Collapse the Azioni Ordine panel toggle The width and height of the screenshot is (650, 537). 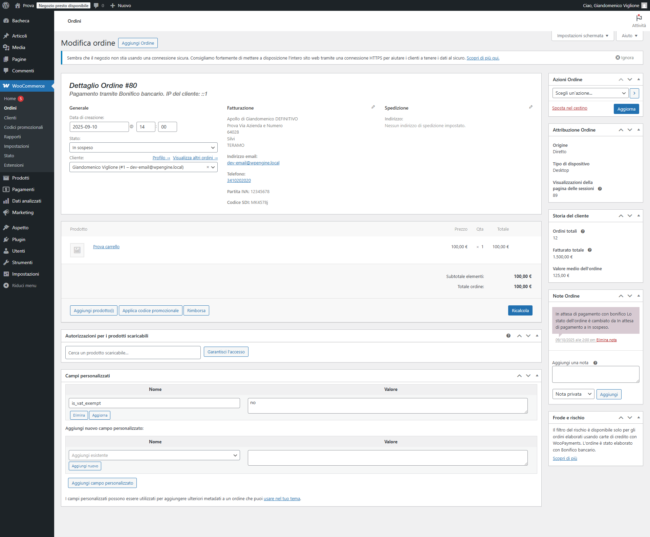[x=638, y=79]
